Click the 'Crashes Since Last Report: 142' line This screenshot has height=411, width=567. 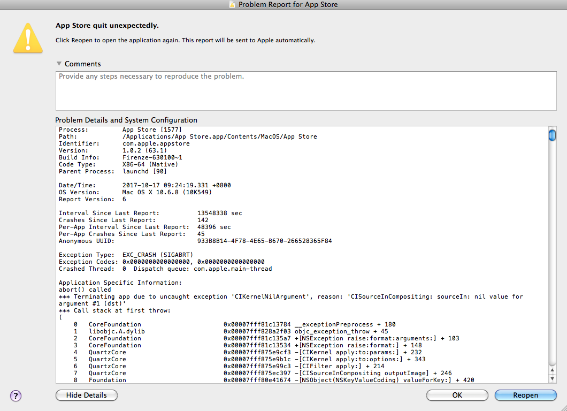point(134,220)
